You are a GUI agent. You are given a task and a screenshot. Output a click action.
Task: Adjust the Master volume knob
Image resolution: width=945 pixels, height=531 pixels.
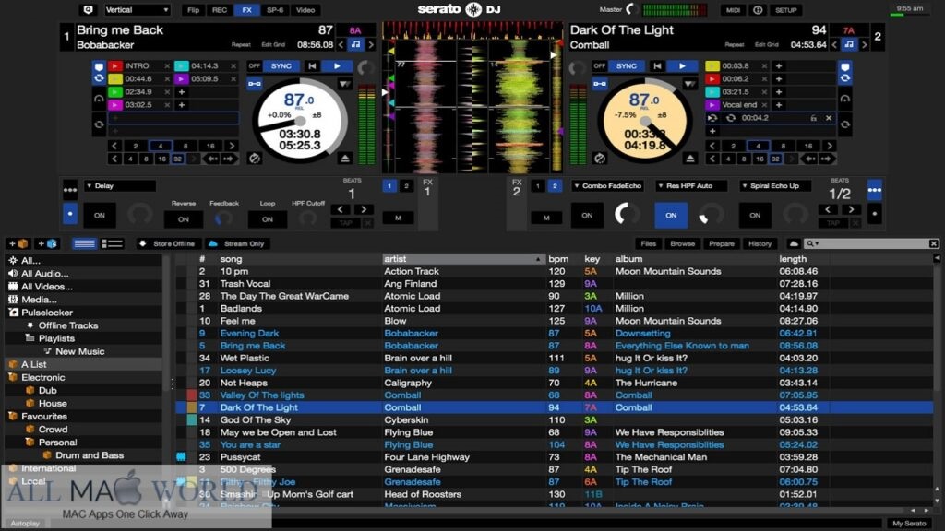630,10
